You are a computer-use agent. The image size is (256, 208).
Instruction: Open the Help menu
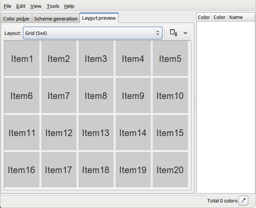(69, 6)
